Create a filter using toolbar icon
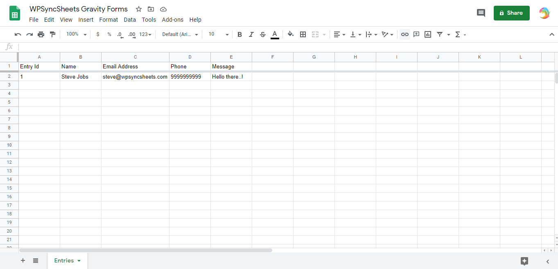The width and height of the screenshot is (558, 269). tap(440, 34)
